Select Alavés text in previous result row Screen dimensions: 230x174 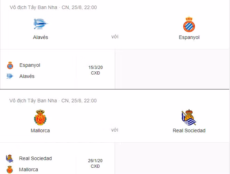click(x=27, y=76)
